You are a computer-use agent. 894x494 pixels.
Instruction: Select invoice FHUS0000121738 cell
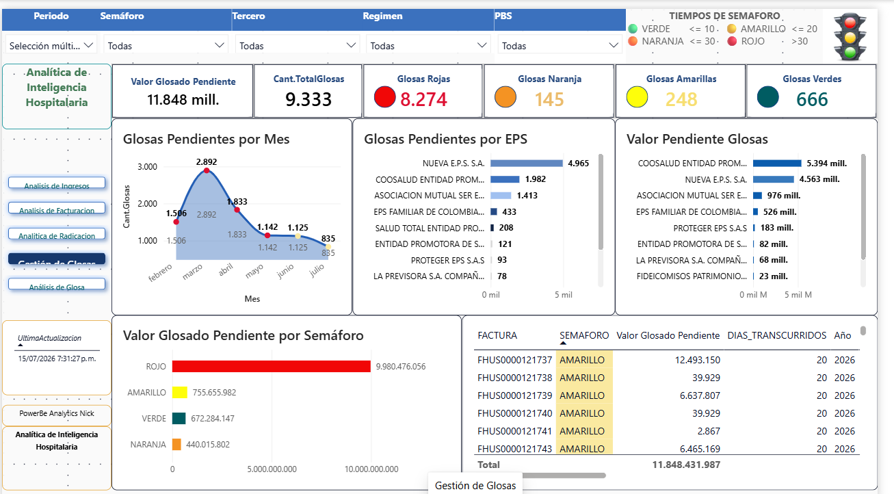pyautogui.click(x=515, y=378)
